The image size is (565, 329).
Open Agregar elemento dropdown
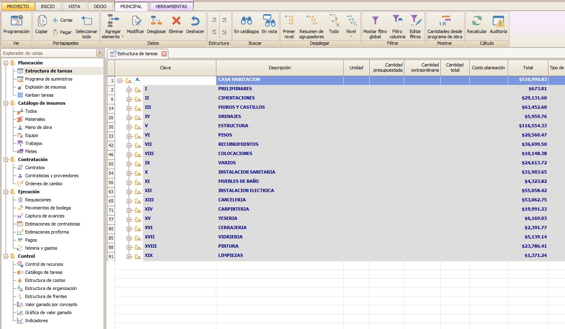tap(113, 27)
